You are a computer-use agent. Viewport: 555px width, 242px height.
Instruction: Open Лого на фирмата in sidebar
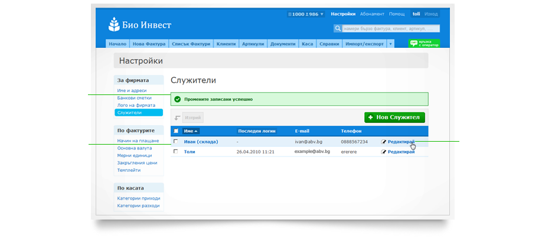[x=136, y=106]
